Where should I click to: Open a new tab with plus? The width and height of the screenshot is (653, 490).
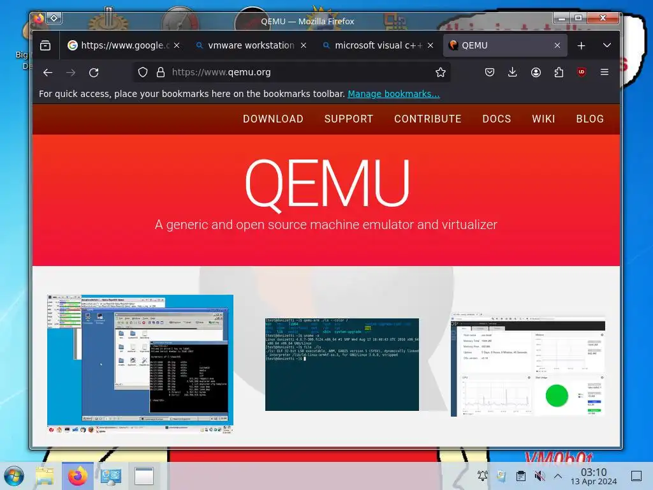click(582, 45)
